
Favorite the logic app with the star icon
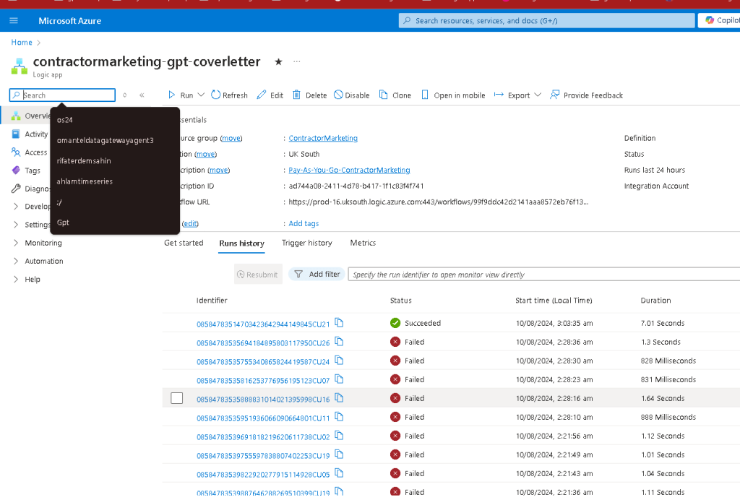[x=278, y=62]
